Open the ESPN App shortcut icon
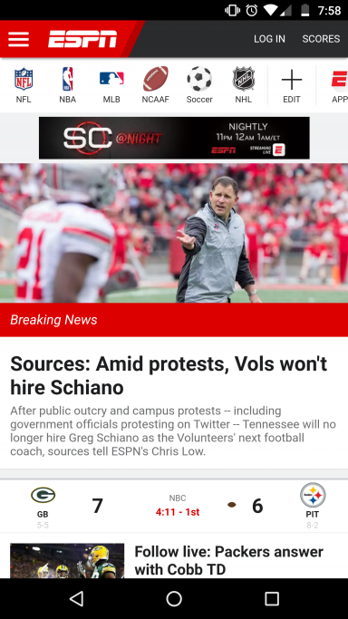Viewport: 348px width, 619px height. pyautogui.click(x=339, y=79)
